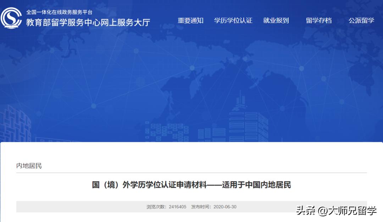Click the city skyline illustration in the banner
Screen dimensions: 383x222
[x=241, y=120]
